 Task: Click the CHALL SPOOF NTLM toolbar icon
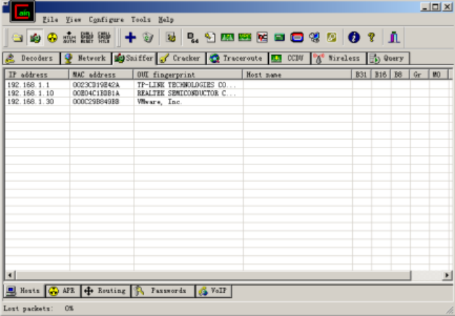pyautogui.click(x=104, y=37)
